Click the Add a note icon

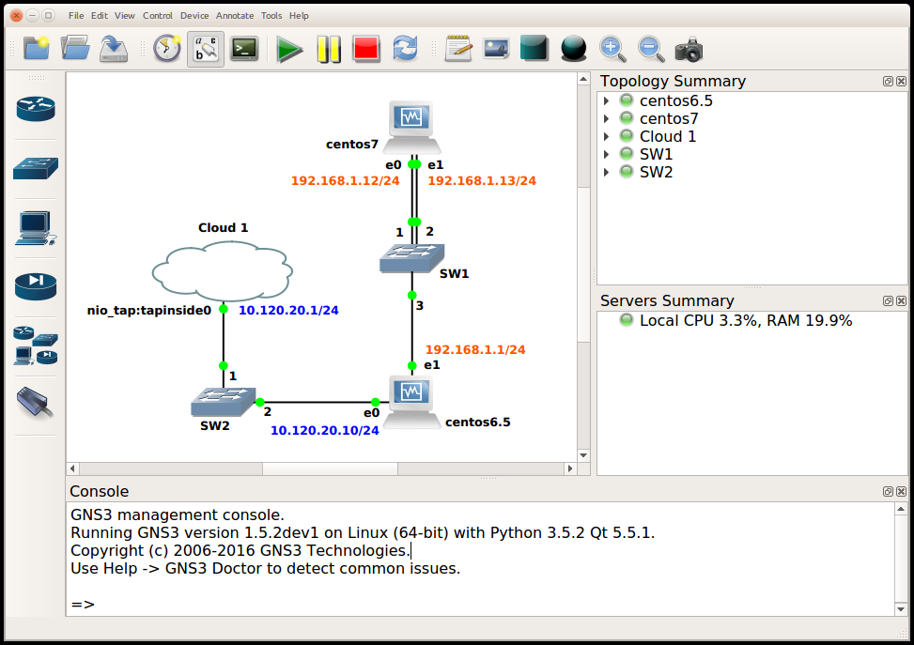[458, 49]
